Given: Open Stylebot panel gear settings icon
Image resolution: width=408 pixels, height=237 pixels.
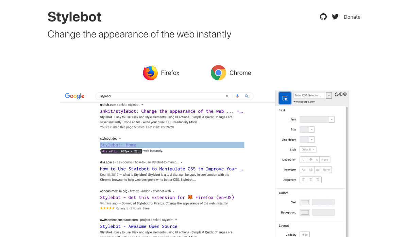Looking at the screenshot, I should click(337, 94).
